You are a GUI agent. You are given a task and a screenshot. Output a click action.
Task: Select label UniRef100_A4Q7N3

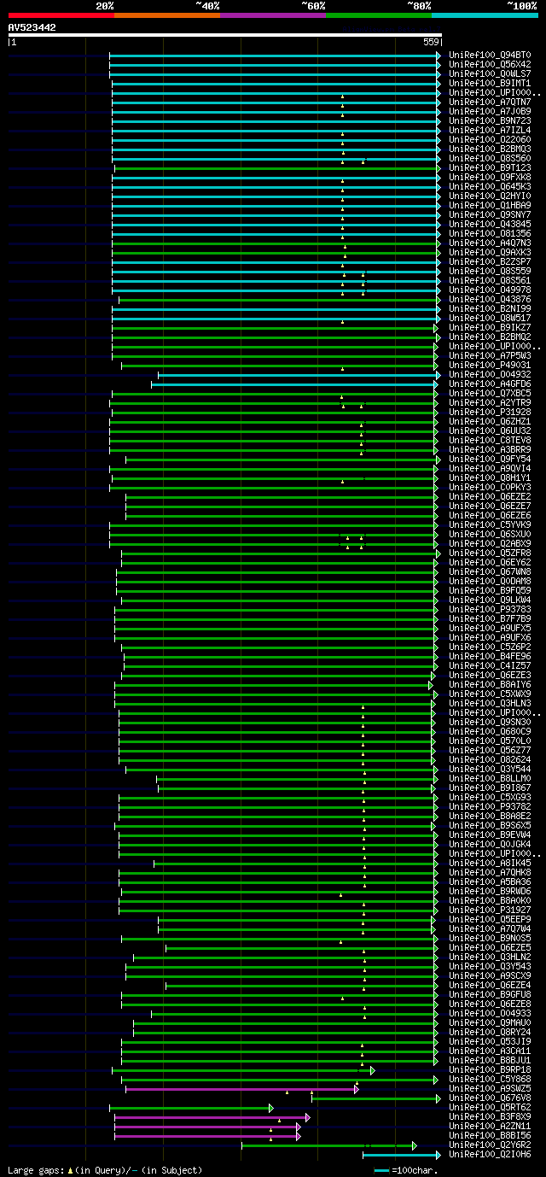pos(490,243)
